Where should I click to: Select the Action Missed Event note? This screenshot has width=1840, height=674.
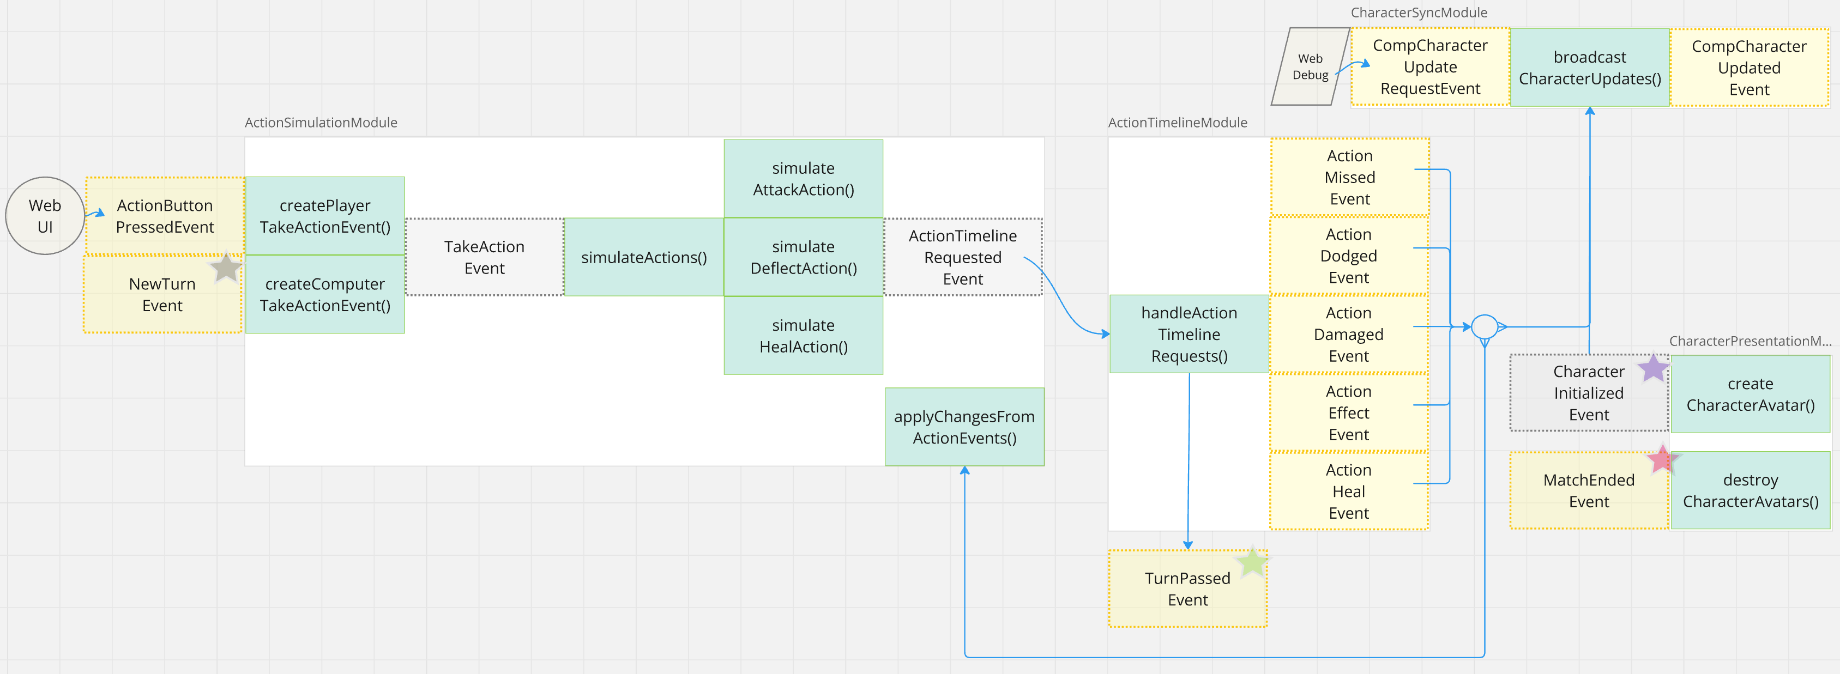pyautogui.click(x=1349, y=177)
